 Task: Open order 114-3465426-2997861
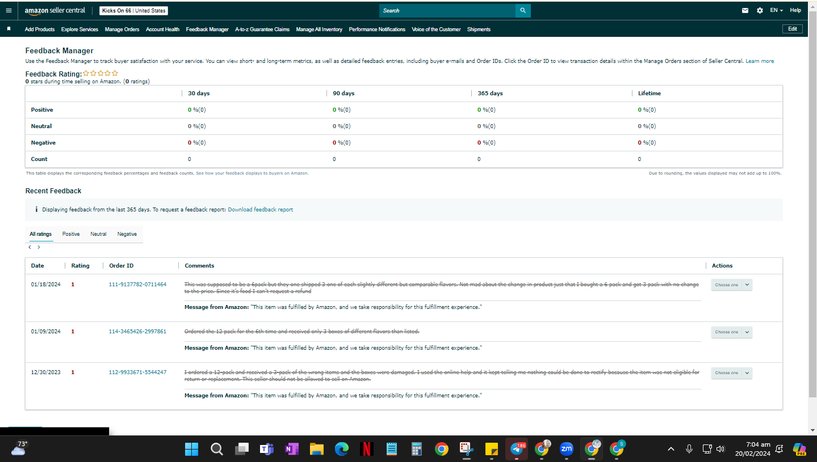(137, 332)
